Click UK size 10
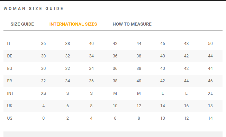Viewport: 226px width, 137px height. tap(115, 106)
